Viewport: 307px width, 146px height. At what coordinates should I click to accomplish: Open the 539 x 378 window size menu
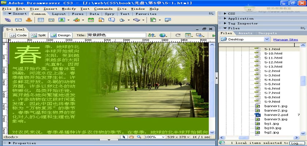[x=179, y=137]
